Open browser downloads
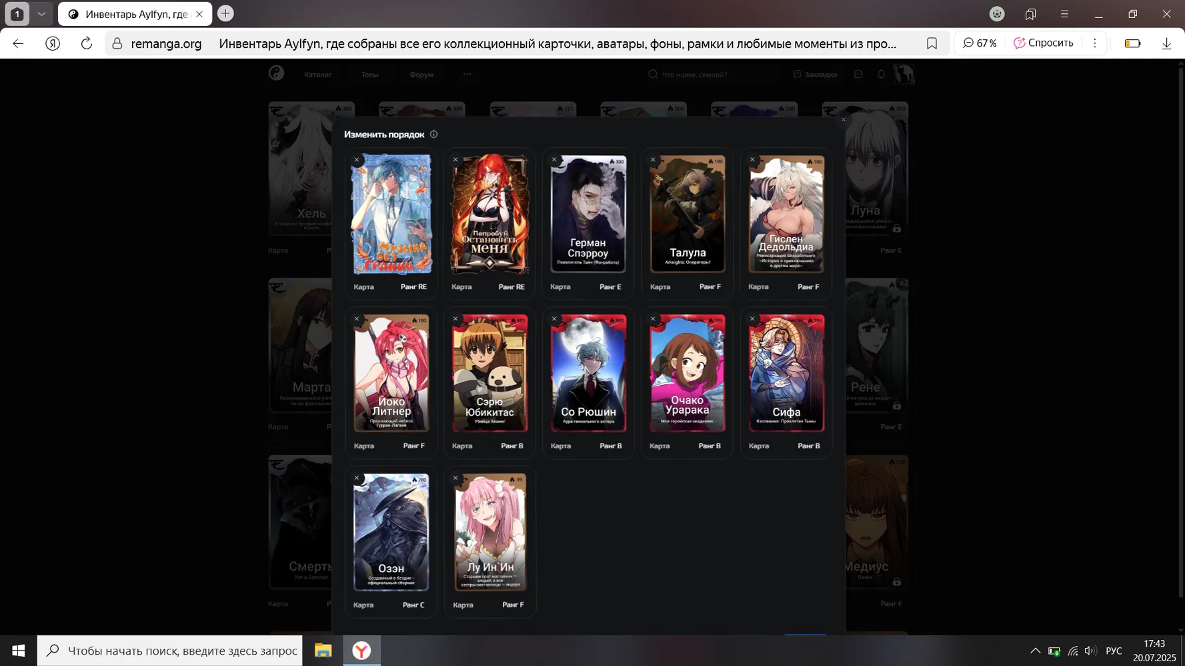The image size is (1185, 666). pyautogui.click(x=1166, y=43)
